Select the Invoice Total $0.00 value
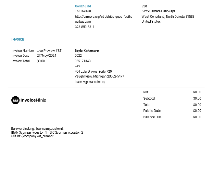This screenshot has width=211, height=174. coord(41,61)
